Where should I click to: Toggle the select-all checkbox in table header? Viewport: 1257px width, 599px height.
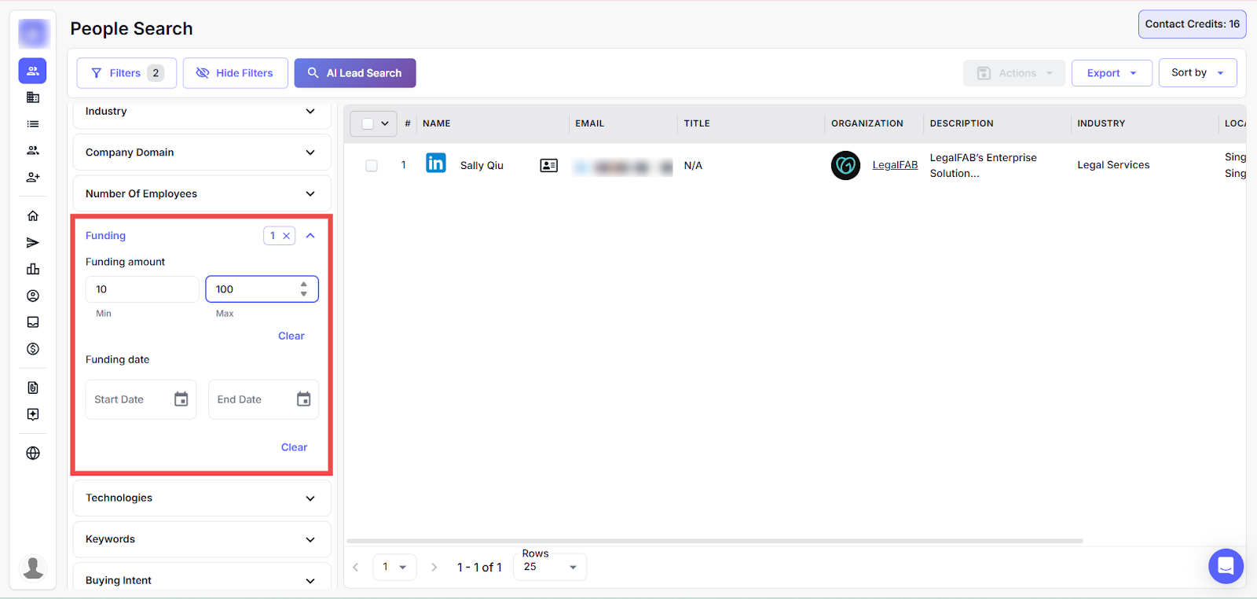coord(367,123)
